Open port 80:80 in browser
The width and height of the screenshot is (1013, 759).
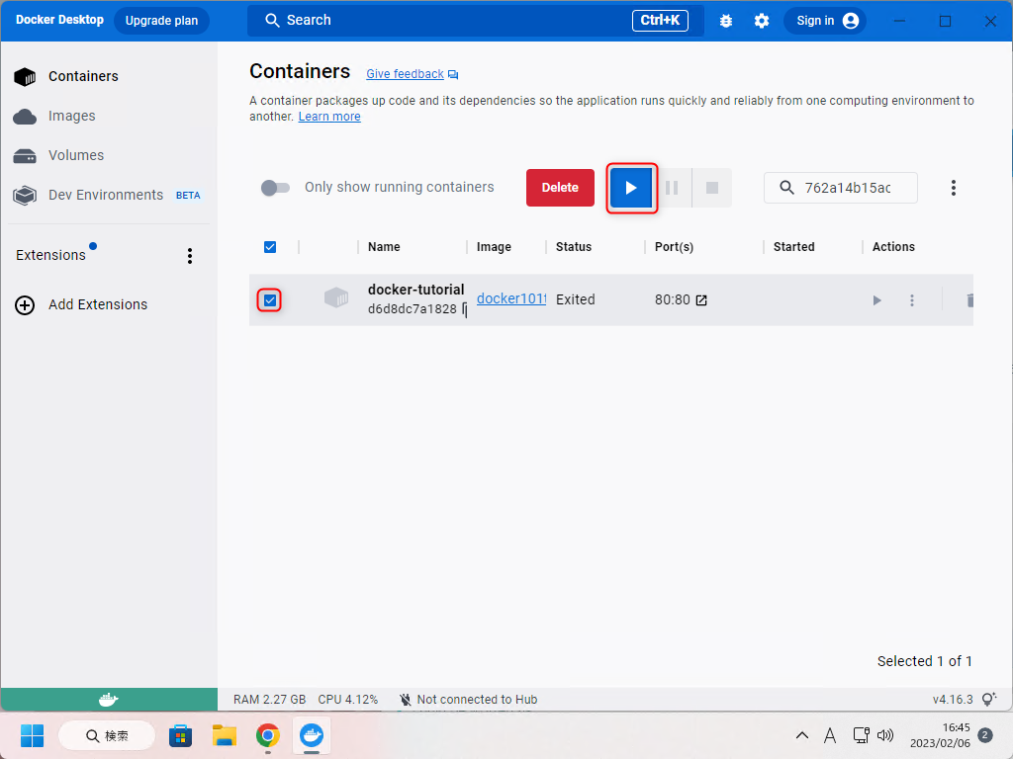pyautogui.click(x=701, y=300)
